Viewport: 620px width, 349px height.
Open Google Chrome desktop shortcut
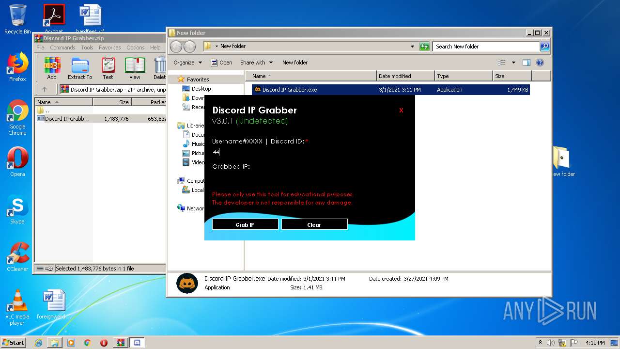(x=17, y=117)
